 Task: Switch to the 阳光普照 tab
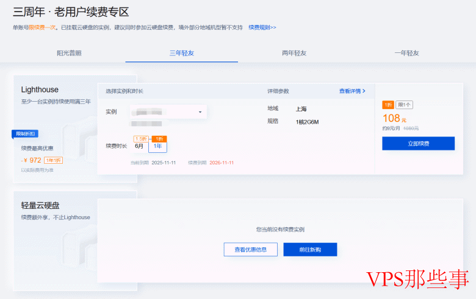(x=69, y=53)
